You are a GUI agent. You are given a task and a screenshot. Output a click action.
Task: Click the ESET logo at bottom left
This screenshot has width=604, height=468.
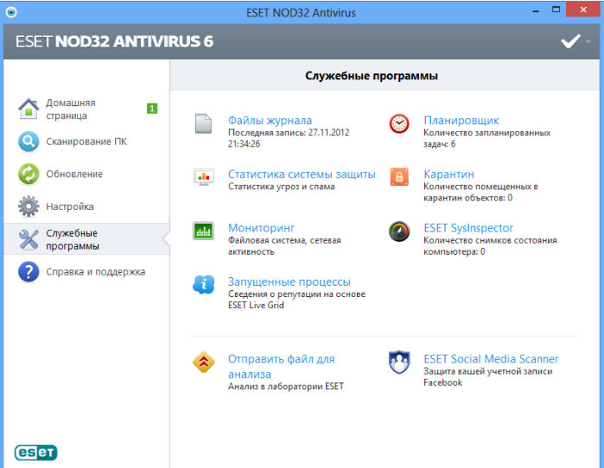point(35,452)
